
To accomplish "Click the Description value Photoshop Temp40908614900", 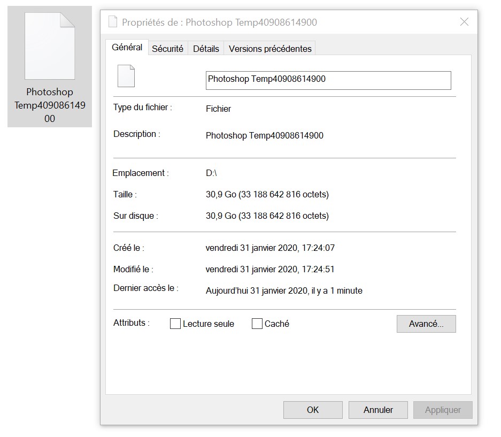I will point(265,135).
